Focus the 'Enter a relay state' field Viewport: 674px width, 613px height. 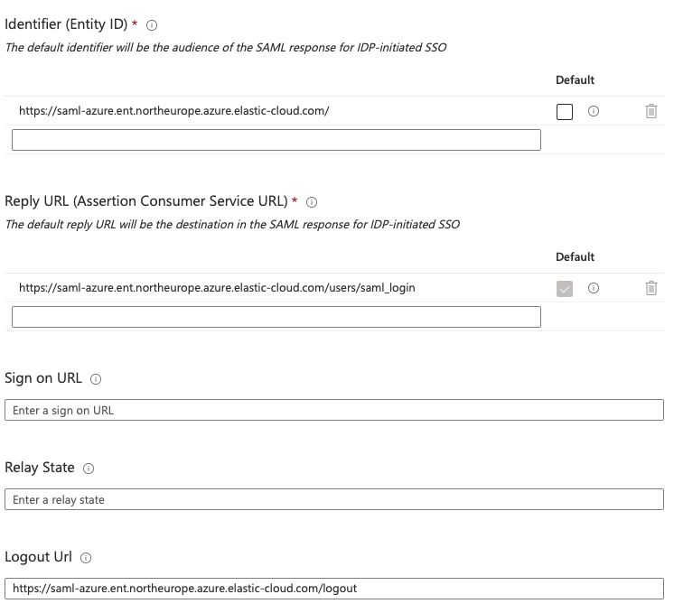click(334, 499)
